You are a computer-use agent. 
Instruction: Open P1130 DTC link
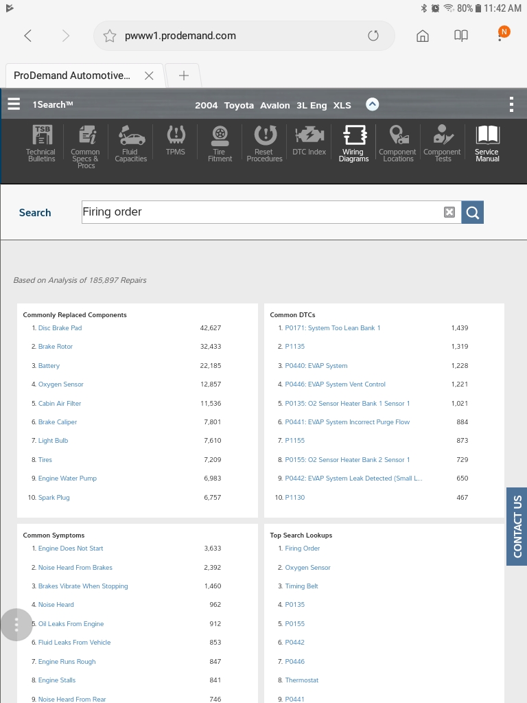tap(295, 498)
